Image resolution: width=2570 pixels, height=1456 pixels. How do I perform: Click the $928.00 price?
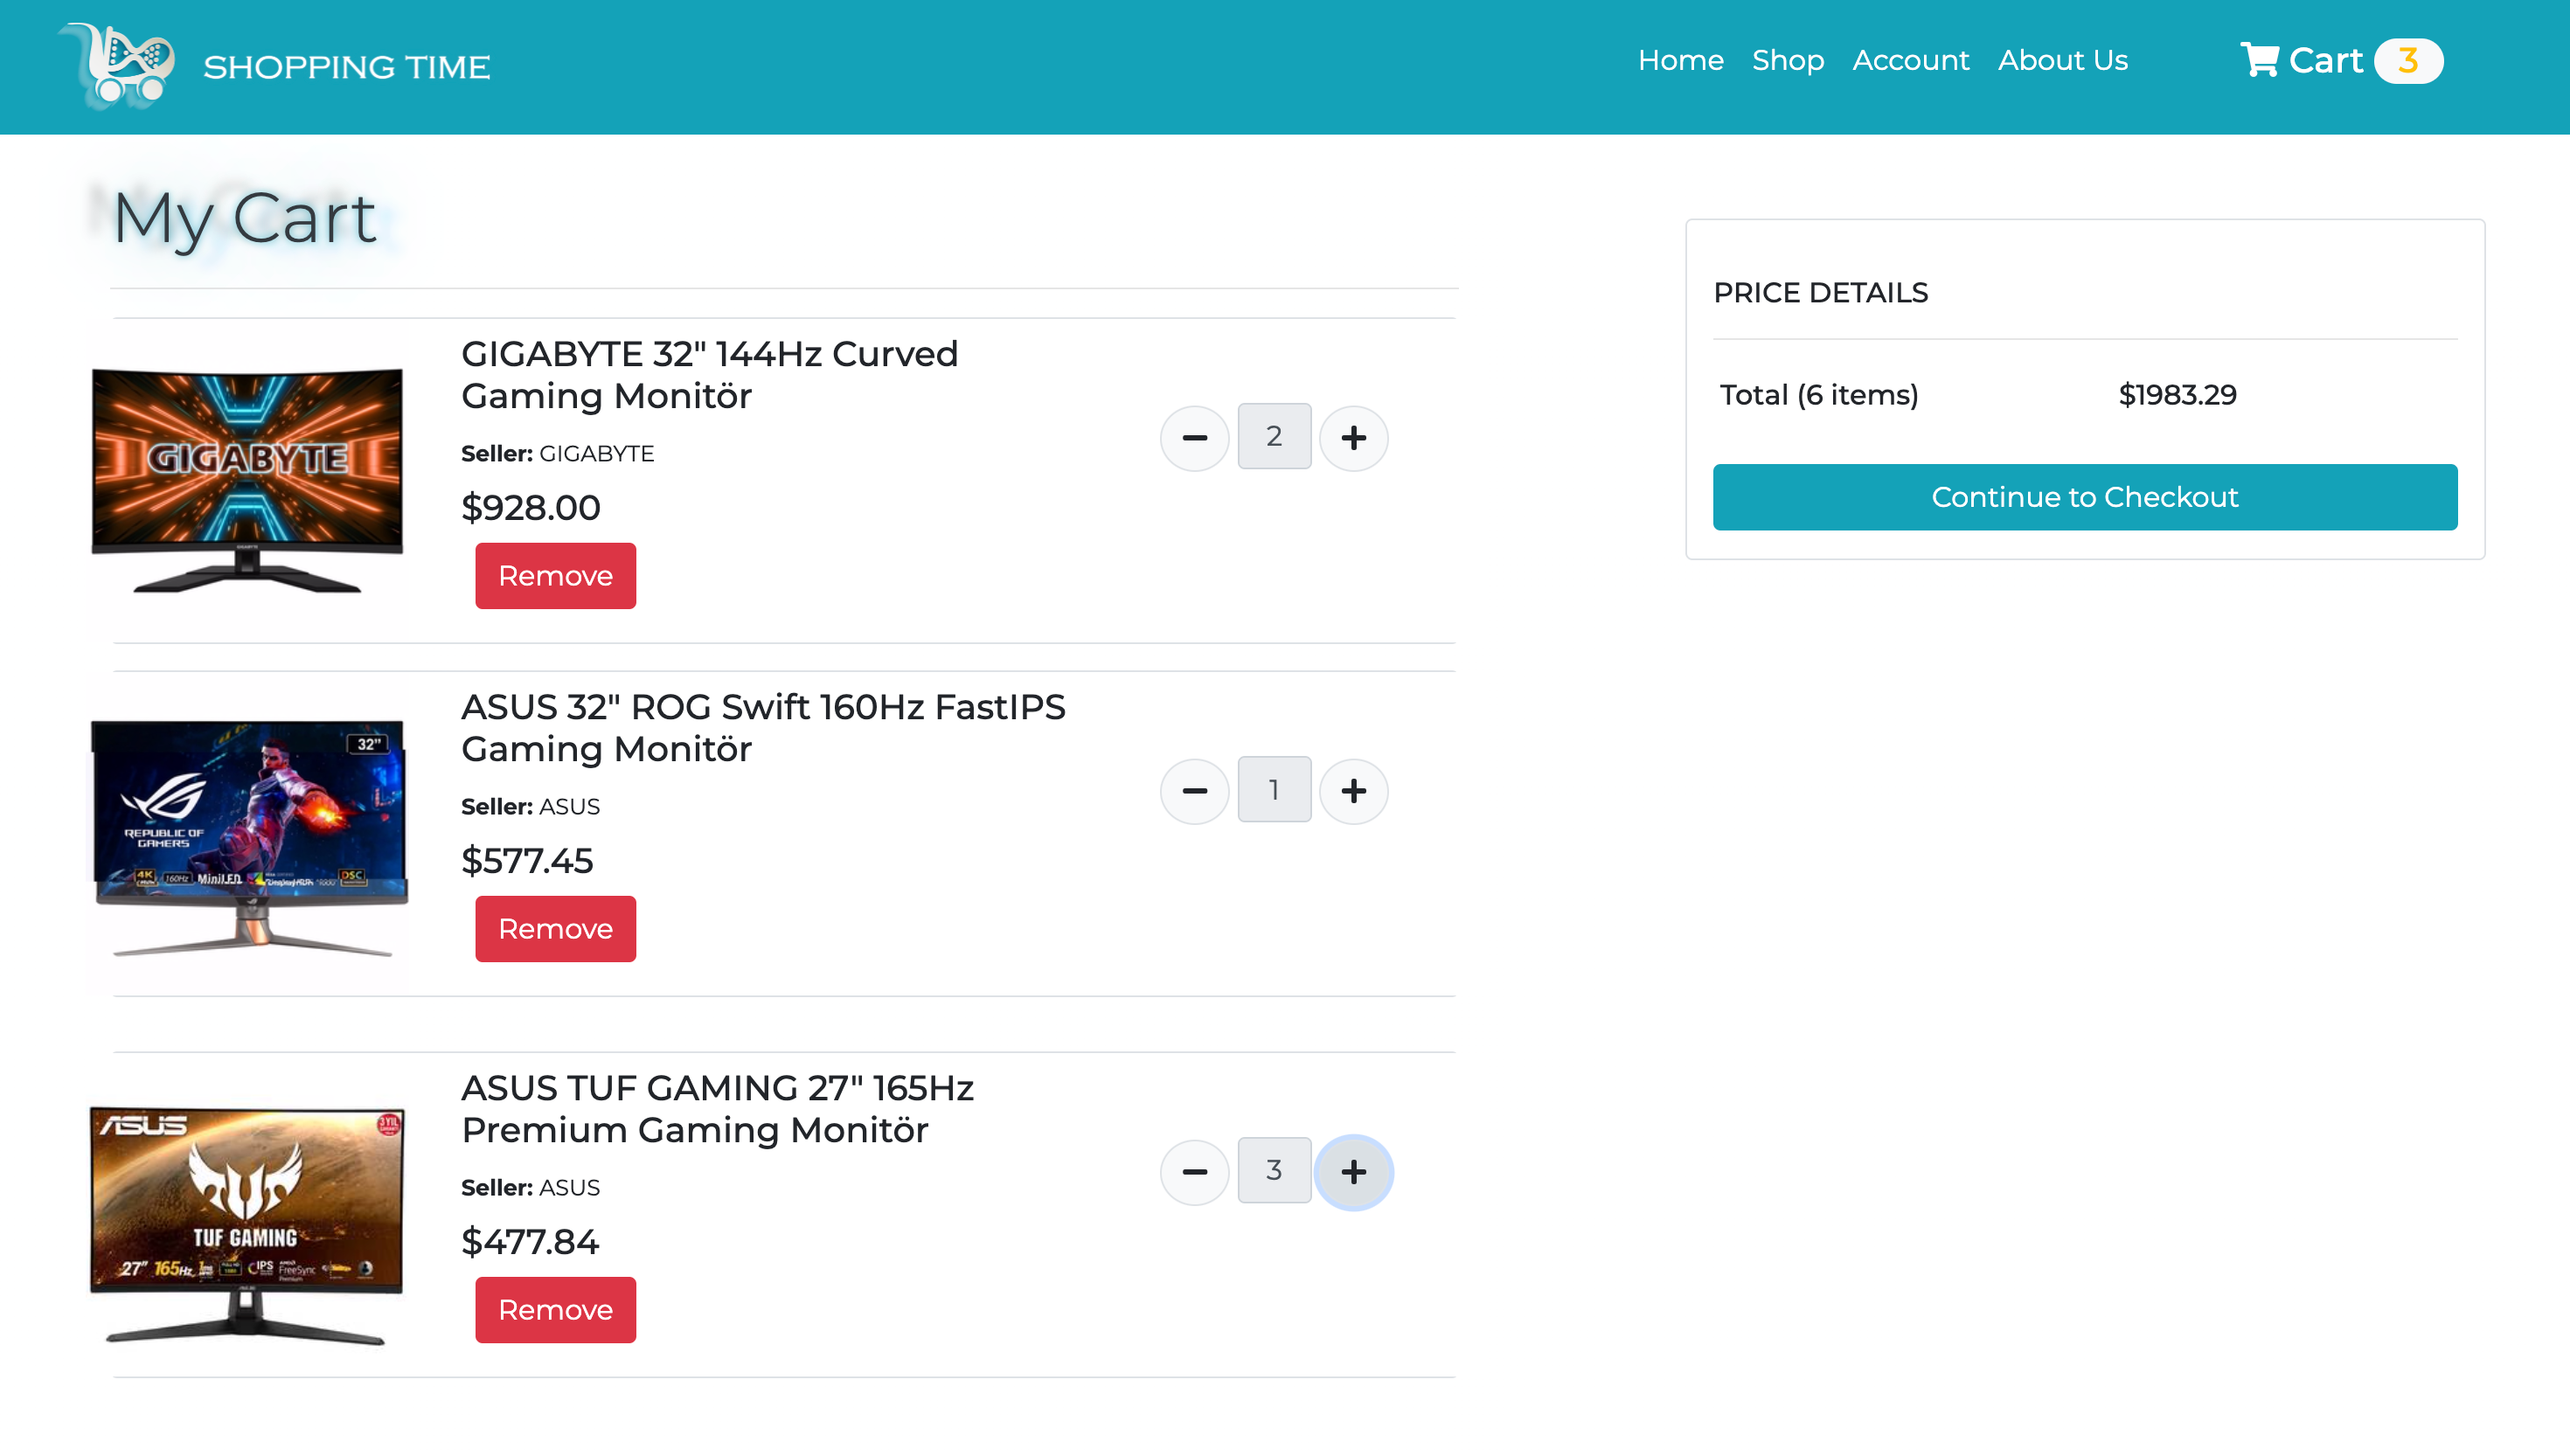click(530, 508)
